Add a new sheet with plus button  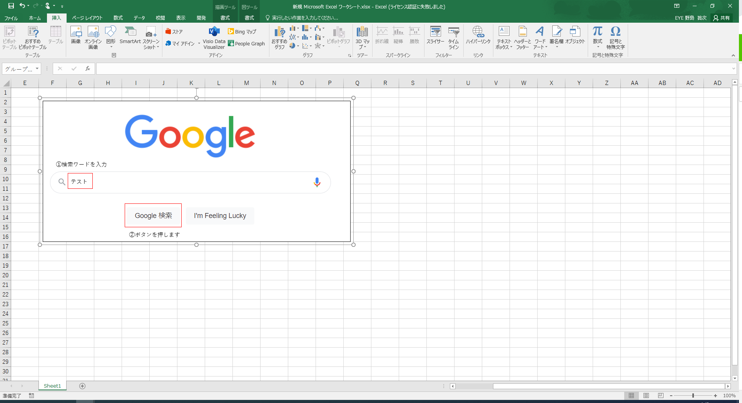(x=82, y=386)
